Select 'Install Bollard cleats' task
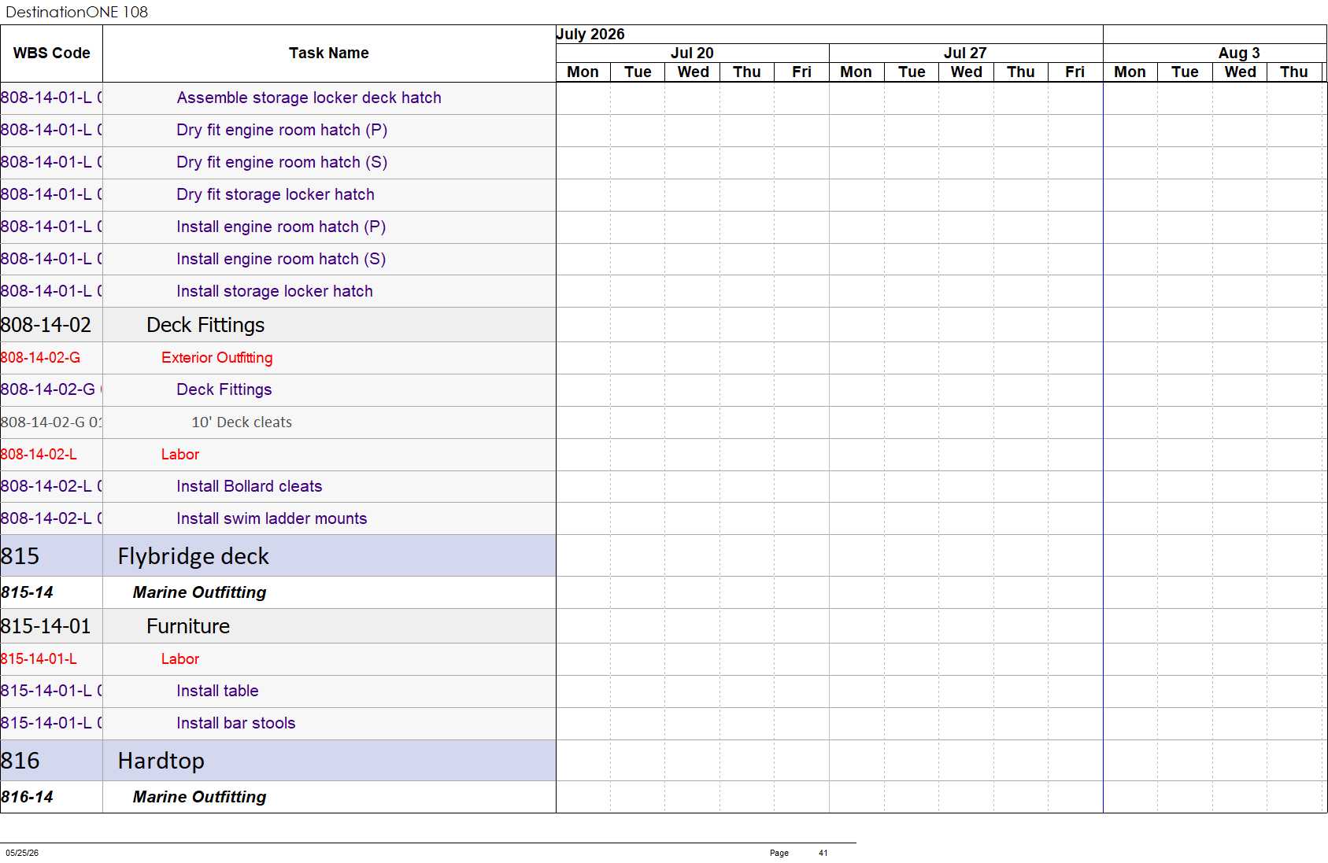Image resolution: width=1328 pixels, height=863 pixels. [x=250, y=487]
